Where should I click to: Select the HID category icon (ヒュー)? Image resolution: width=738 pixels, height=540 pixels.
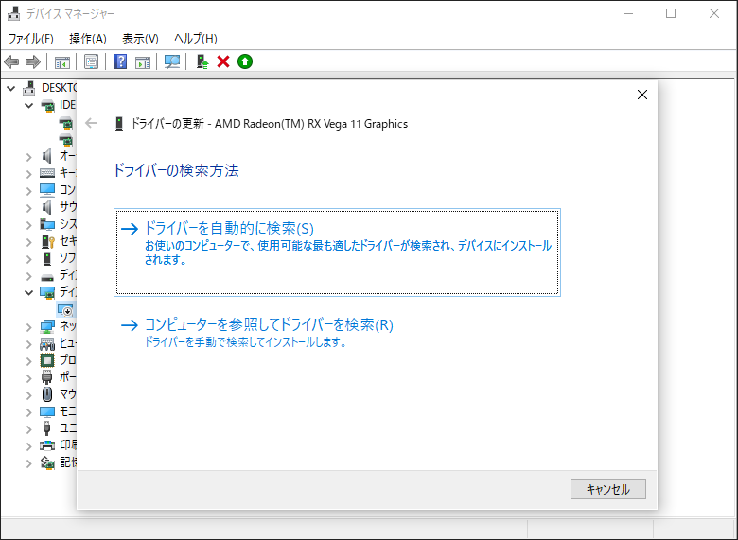[x=47, y=343]
